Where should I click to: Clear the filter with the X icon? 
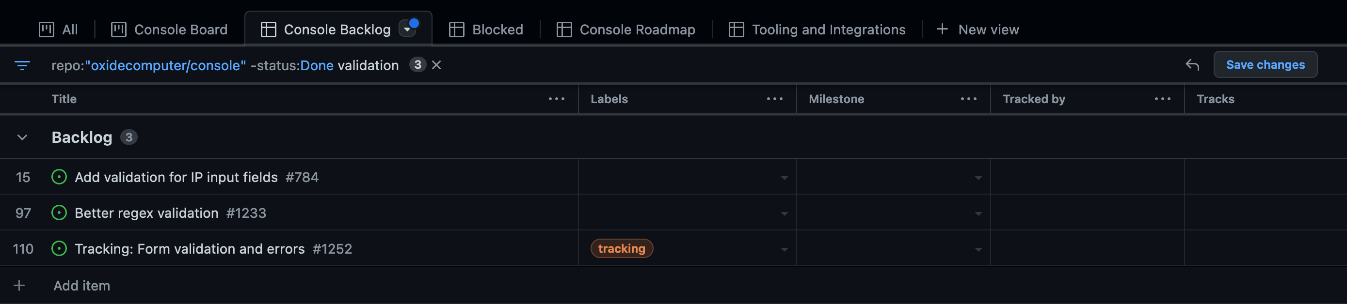(x=436, y=65)
